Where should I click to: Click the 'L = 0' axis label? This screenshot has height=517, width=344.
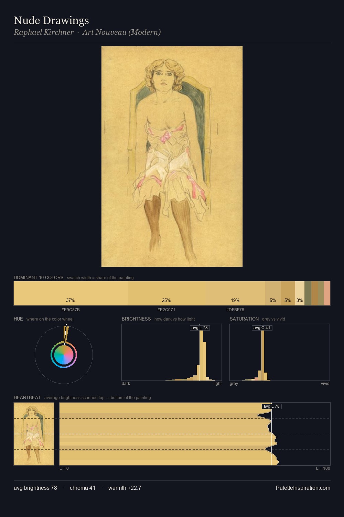click(64, 468)
